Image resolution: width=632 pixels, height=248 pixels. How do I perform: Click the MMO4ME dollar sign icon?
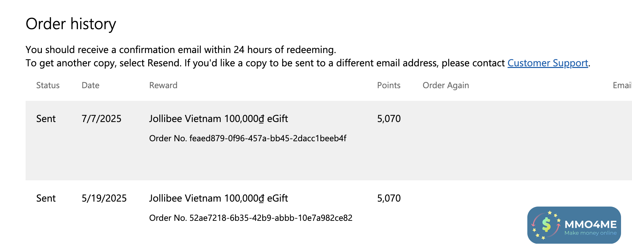[x=546, y=225]
